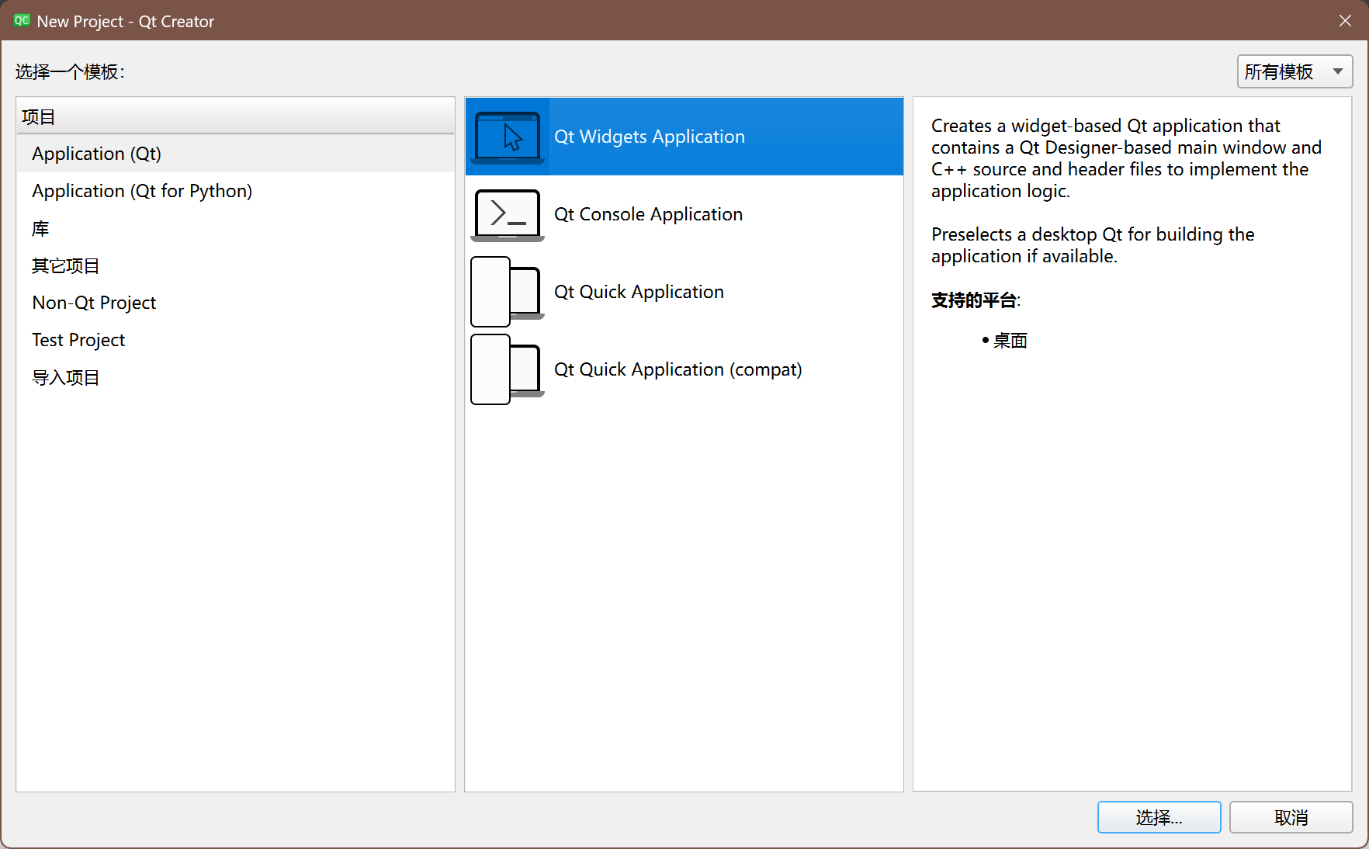Image resolution: width=1369 pixels, height=849 pixels.
Task: Choose Qt Quick Application (compat) template text
Action: (x=678, y=369)
